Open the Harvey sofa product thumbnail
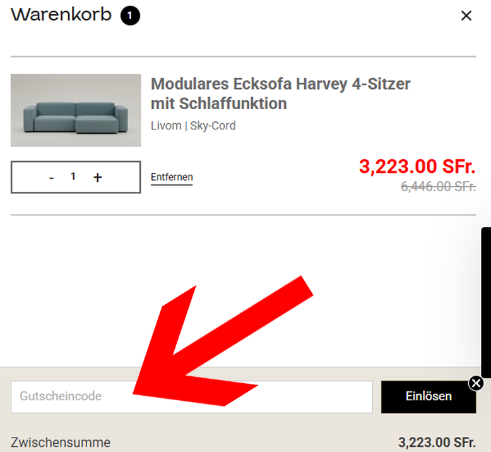Screen dimensions: 491x452 (76, 110)
